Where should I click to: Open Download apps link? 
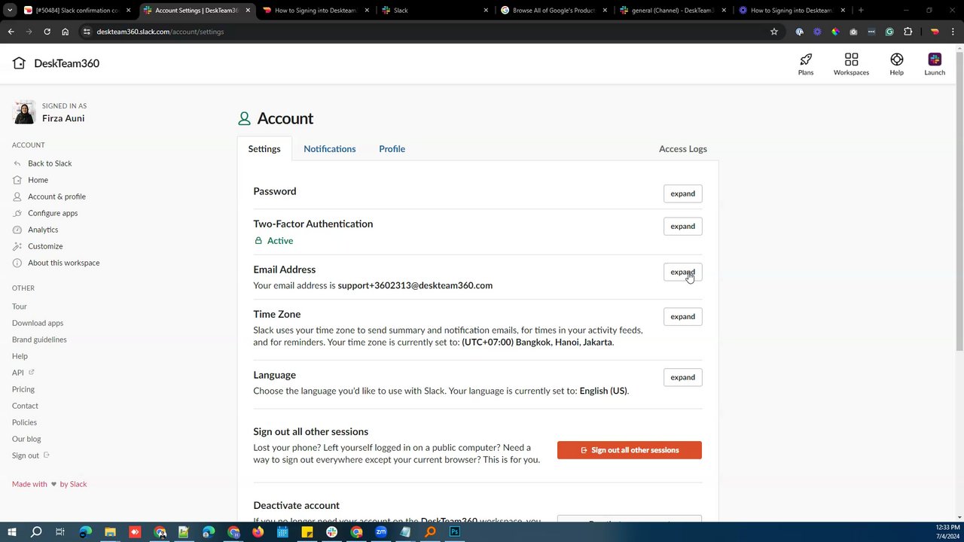click(x=38, y=323)
